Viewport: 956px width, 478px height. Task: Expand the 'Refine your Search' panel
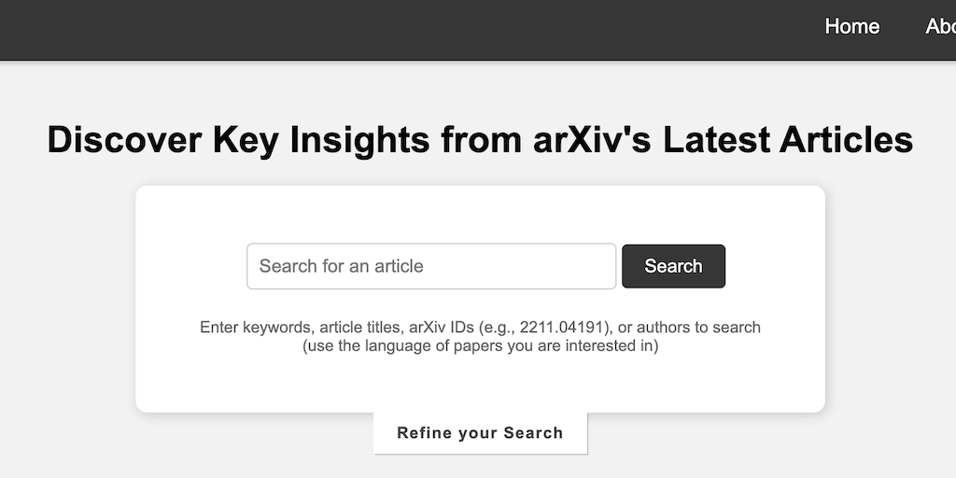tap(480, 433)
